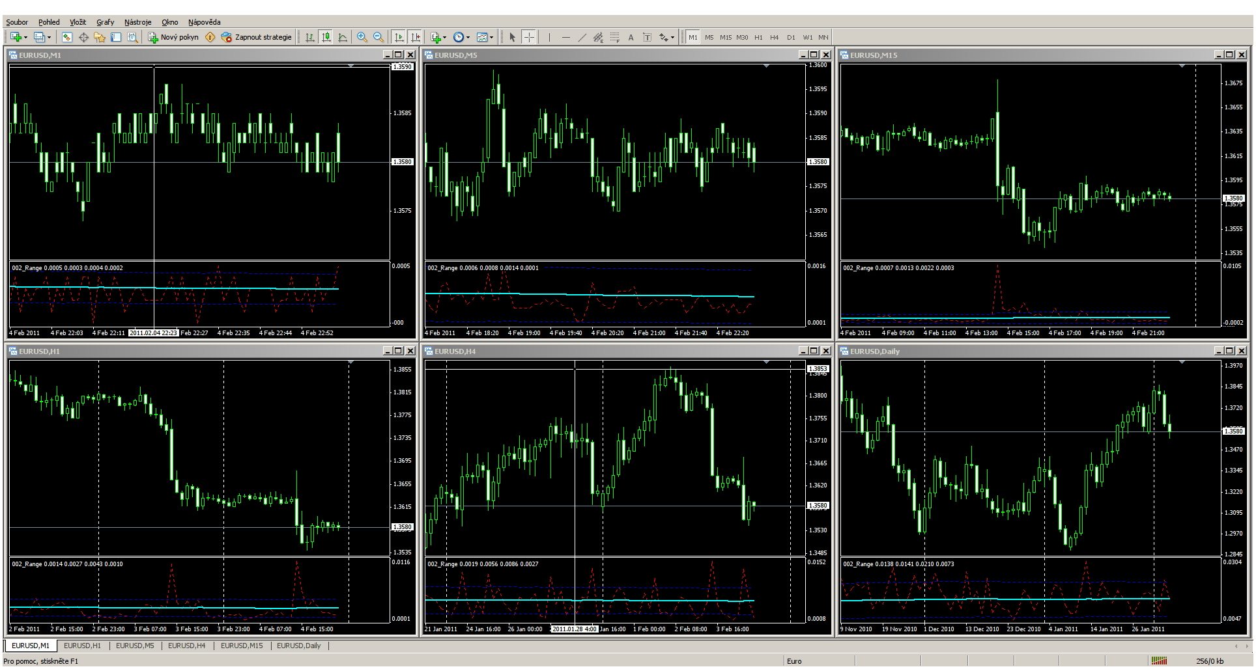Select the D1 timeframe
Image resolution: width=1256 pixels, height=669 pixels.
pyautogui.click(x=791, y=37)
